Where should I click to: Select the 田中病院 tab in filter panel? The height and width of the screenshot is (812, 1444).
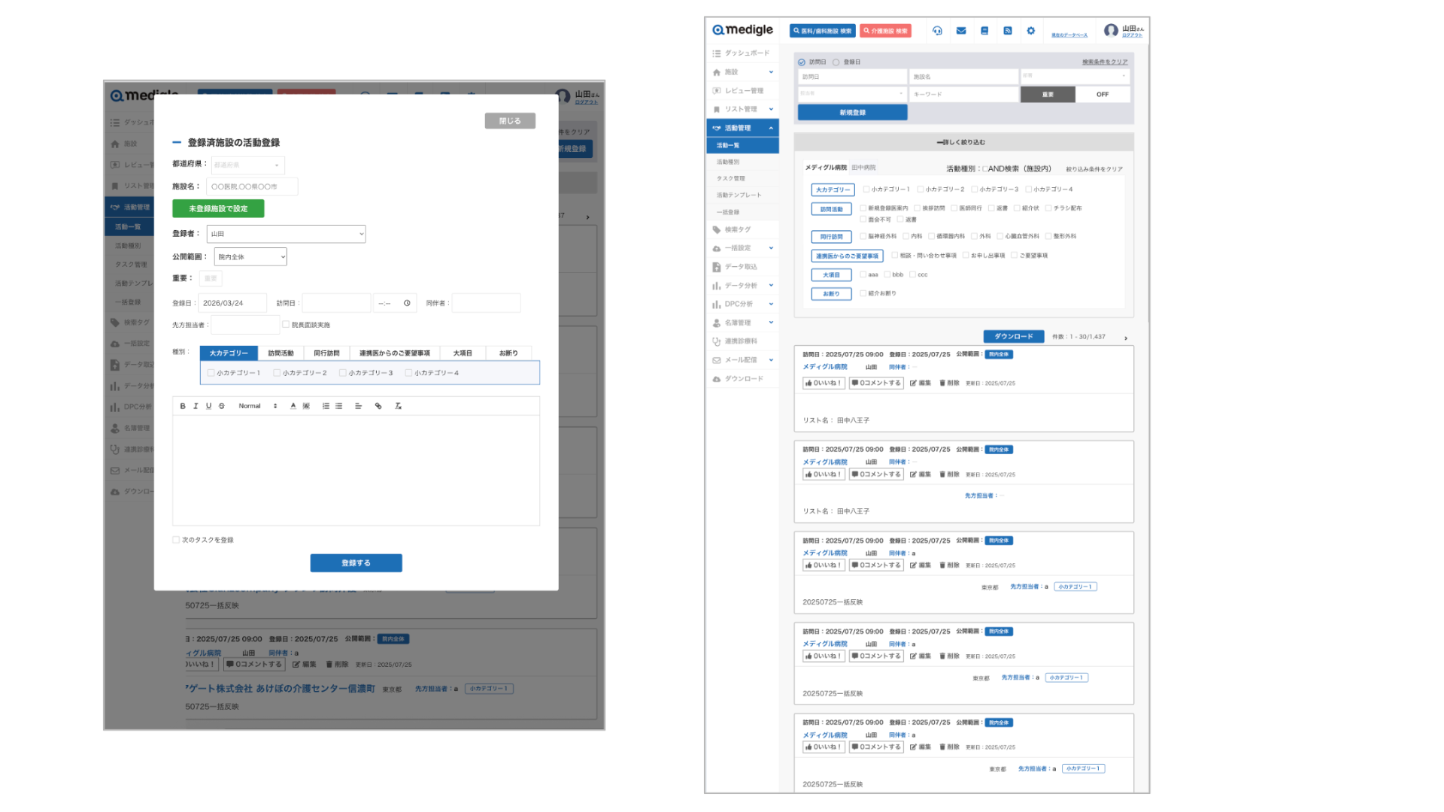tap(863, 168)
